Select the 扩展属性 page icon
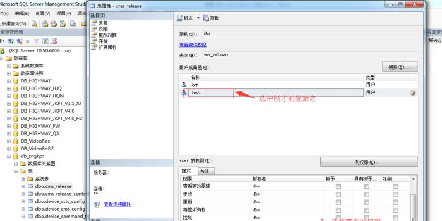The width and height of the screenshot is (442, 221). pyautogui.click(x=94, y=47)
